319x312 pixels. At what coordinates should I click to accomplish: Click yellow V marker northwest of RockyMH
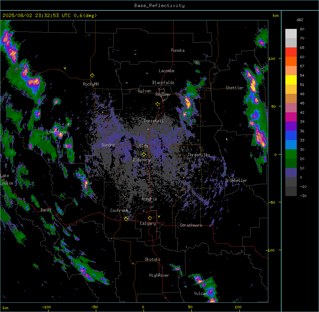coord(65,68)
